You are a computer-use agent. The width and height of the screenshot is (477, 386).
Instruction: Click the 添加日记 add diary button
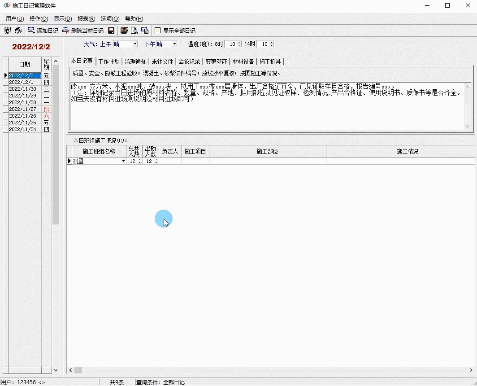coord(43,31)
